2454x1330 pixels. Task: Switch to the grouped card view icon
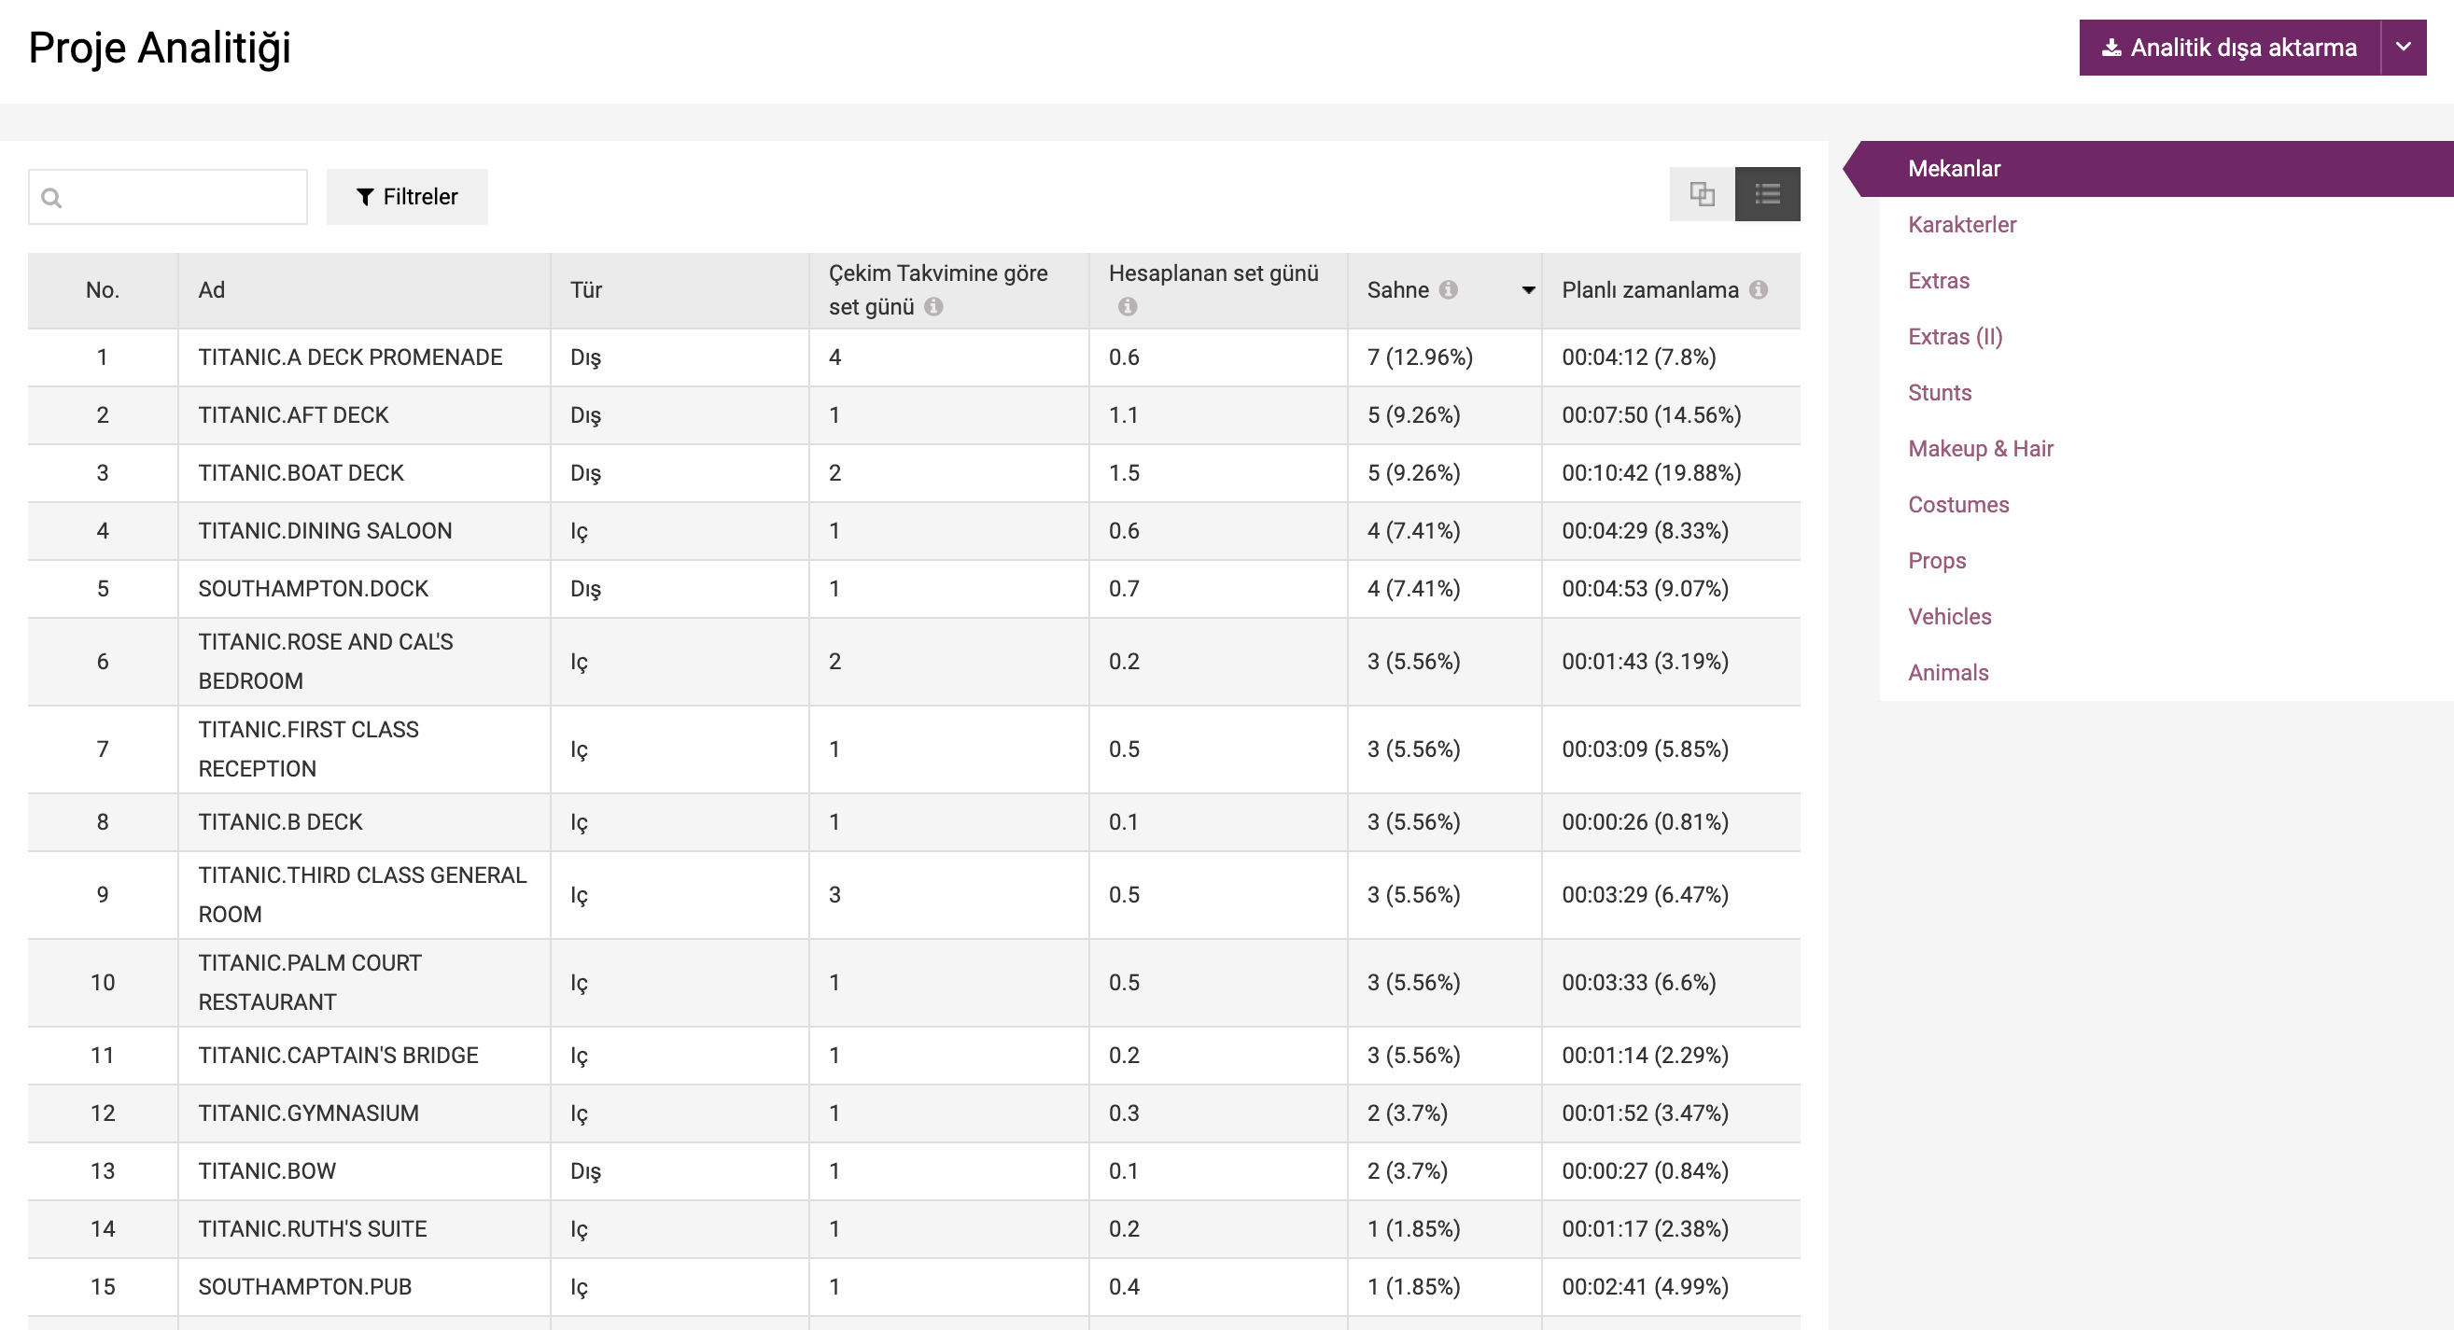[x=1702, y=194]
